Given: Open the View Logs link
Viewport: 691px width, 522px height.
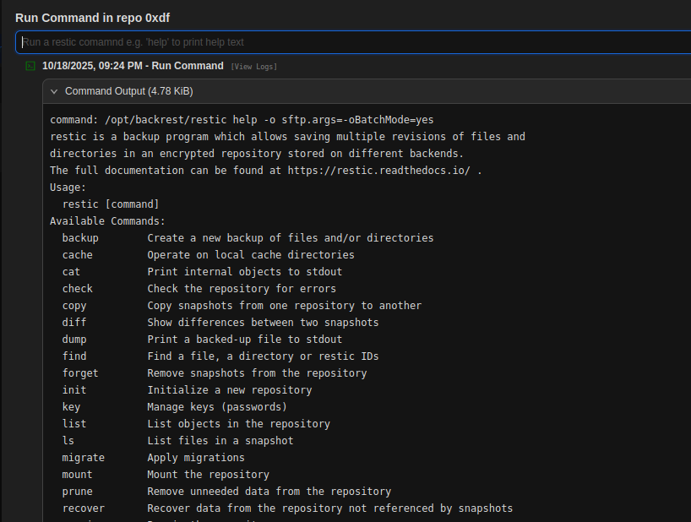Looking at the screenshot, I should coord(253,67).
